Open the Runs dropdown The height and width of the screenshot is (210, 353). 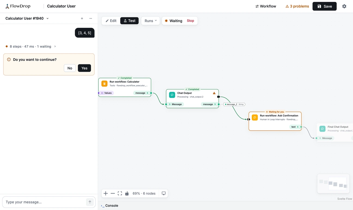151,21
